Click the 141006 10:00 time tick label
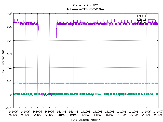 (74, 113)
